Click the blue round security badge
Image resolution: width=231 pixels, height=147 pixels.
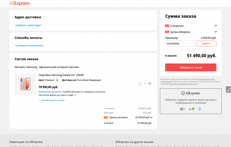[200, 109]
